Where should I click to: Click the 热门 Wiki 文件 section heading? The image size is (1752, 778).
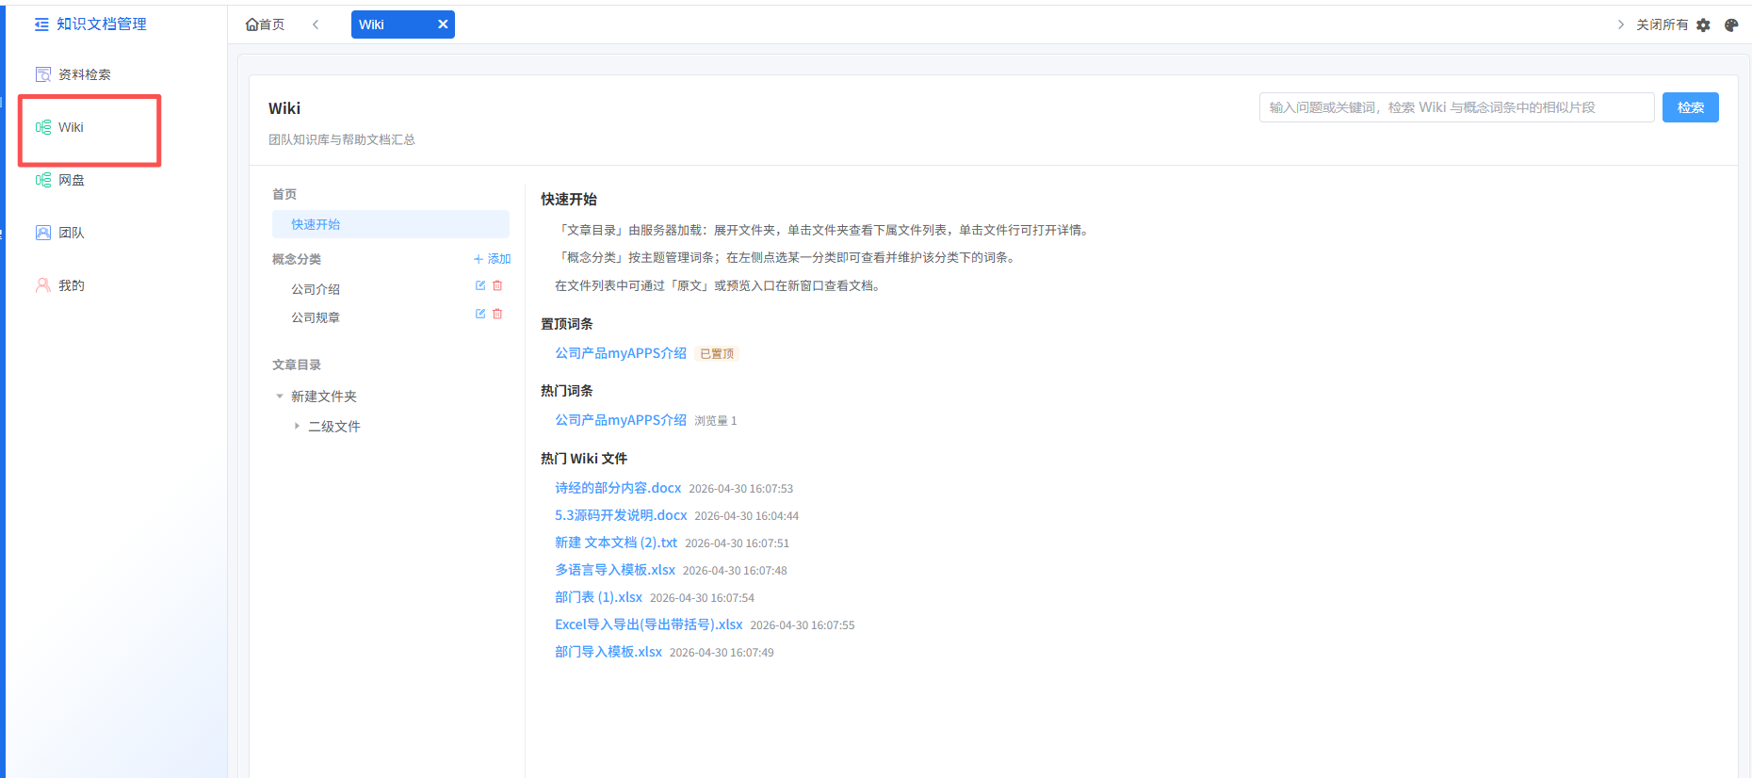pos(584,459)
